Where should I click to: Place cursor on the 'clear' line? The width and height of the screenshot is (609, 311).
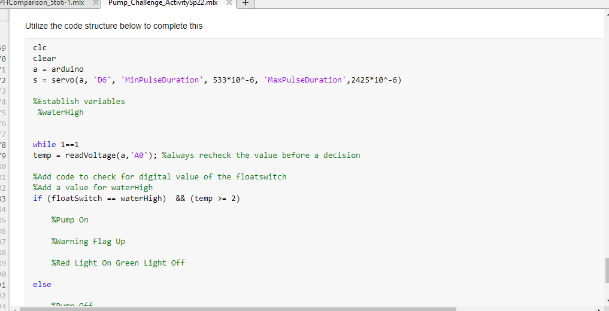coord(44,59)
